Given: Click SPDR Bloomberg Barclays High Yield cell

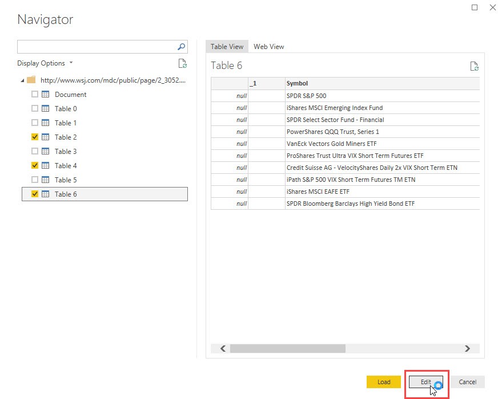Looking at the screenshot, I should (x=382, y=203).
